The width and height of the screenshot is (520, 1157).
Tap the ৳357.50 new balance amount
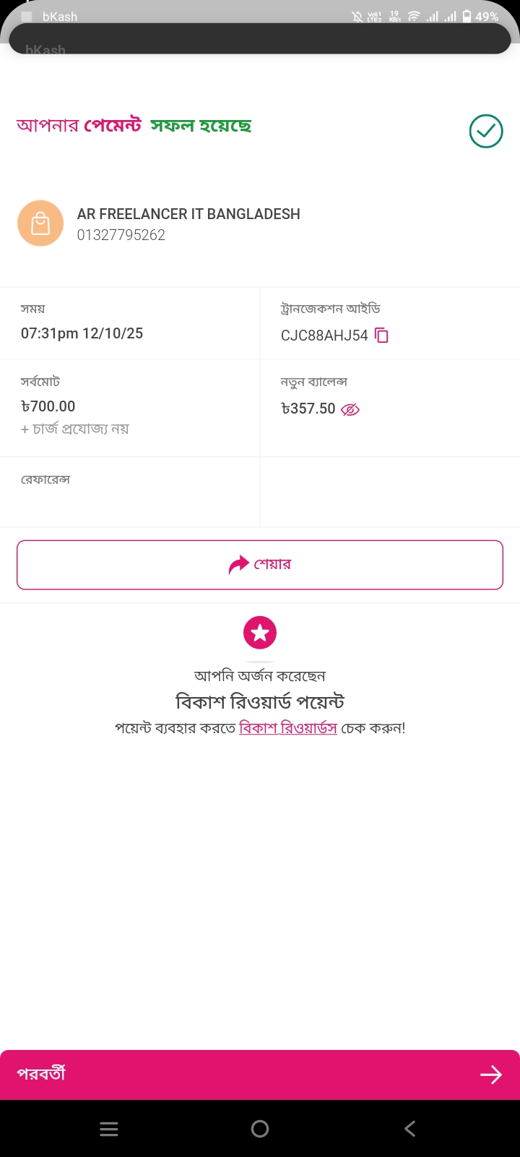308,409
